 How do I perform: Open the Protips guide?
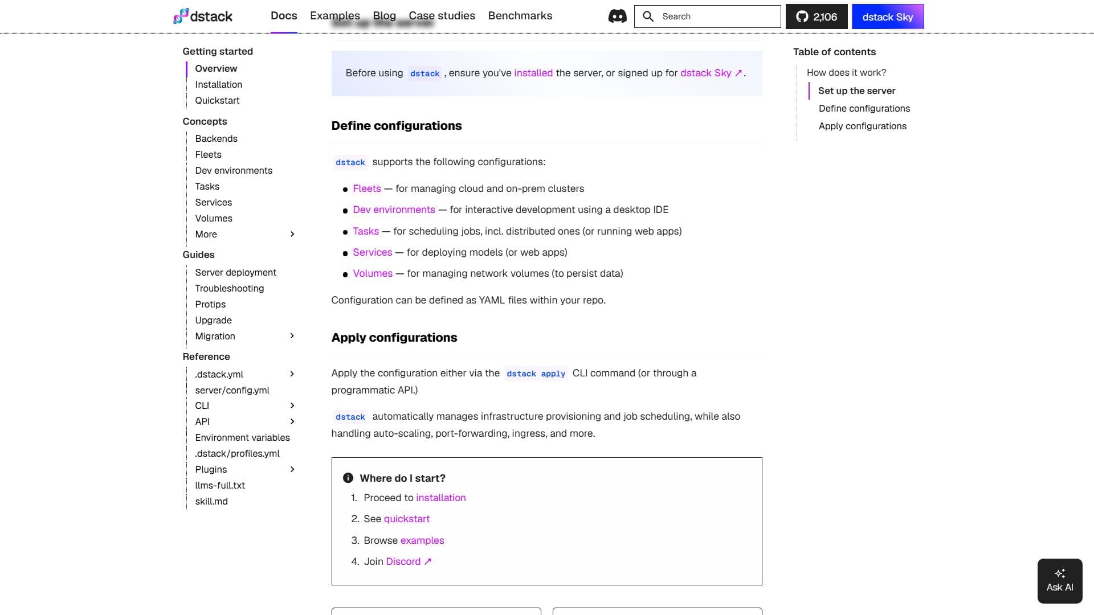pos(210,304)
